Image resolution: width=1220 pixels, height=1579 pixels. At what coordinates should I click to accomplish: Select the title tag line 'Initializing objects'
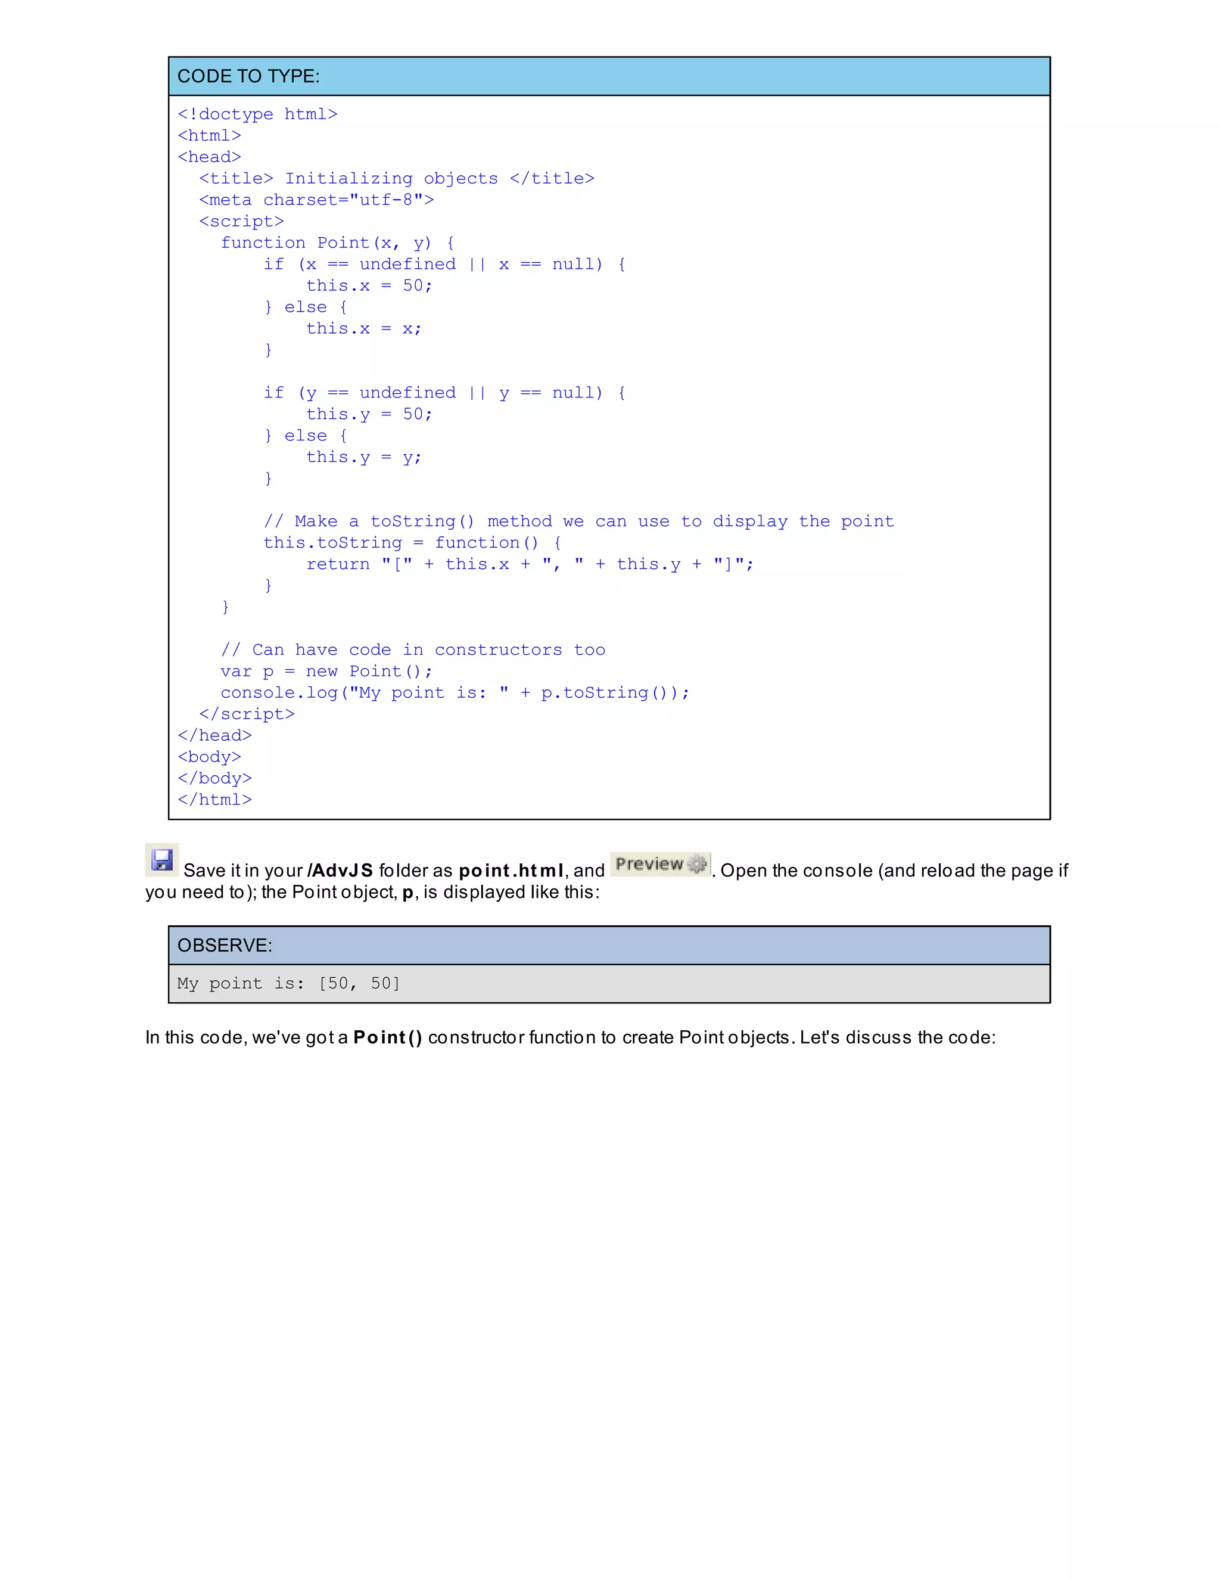pyautogui.click(x=397, y=179)
